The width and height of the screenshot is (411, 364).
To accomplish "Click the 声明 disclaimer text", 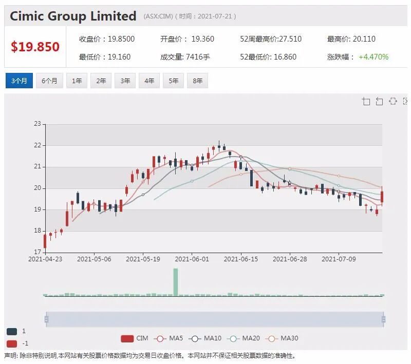I will (x=150, y=356).
